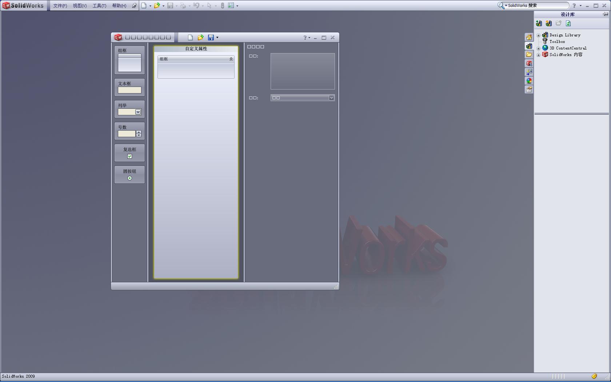Click the 自定义属性 header
This screenshot has width=611, height=382.
coord(196,49)
